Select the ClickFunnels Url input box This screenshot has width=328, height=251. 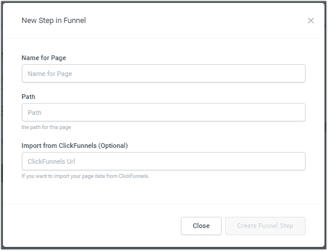[164, 161]
